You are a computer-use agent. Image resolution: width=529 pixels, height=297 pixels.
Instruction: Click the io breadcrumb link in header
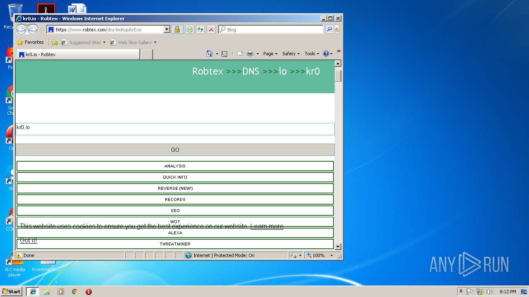(283, 71)
